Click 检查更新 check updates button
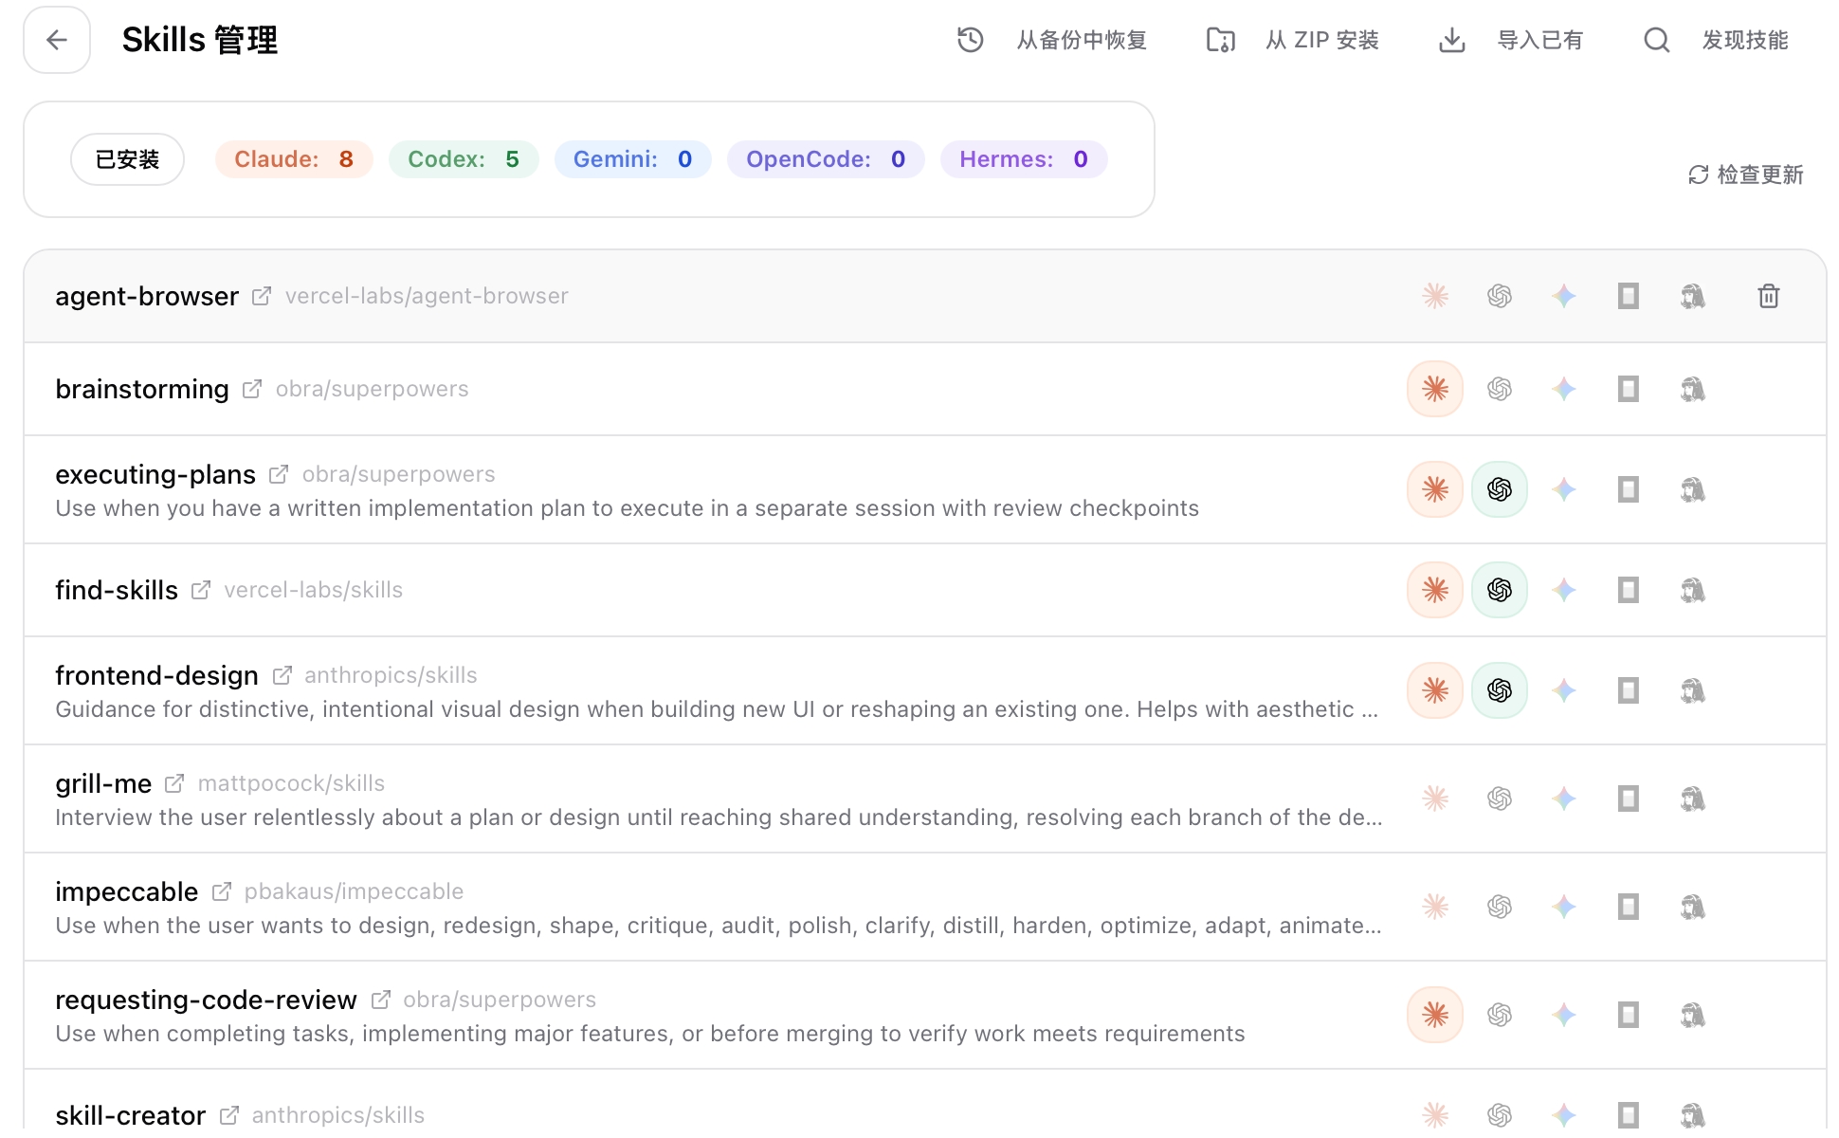The height and width of the screenshot is (1138, 1839). (x=1746, y=174)
